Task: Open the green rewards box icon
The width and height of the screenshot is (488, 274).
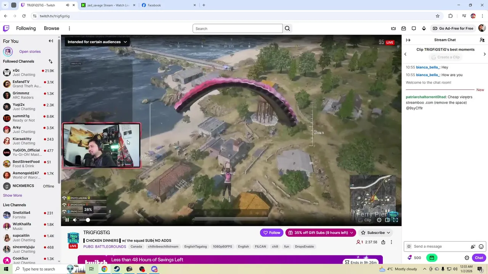Action: tap(432, 258)
